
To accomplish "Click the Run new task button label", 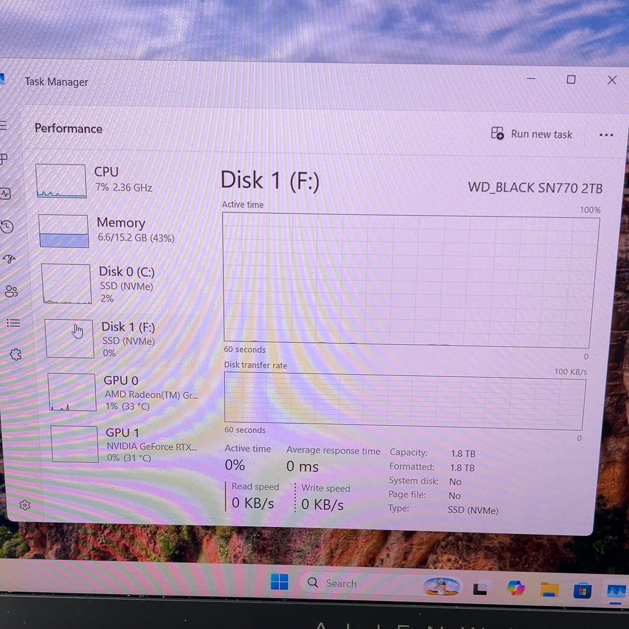I will tap(541, 134).
